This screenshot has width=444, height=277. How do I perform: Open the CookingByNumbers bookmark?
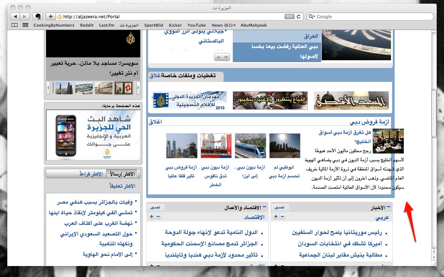tap(54, 25)
